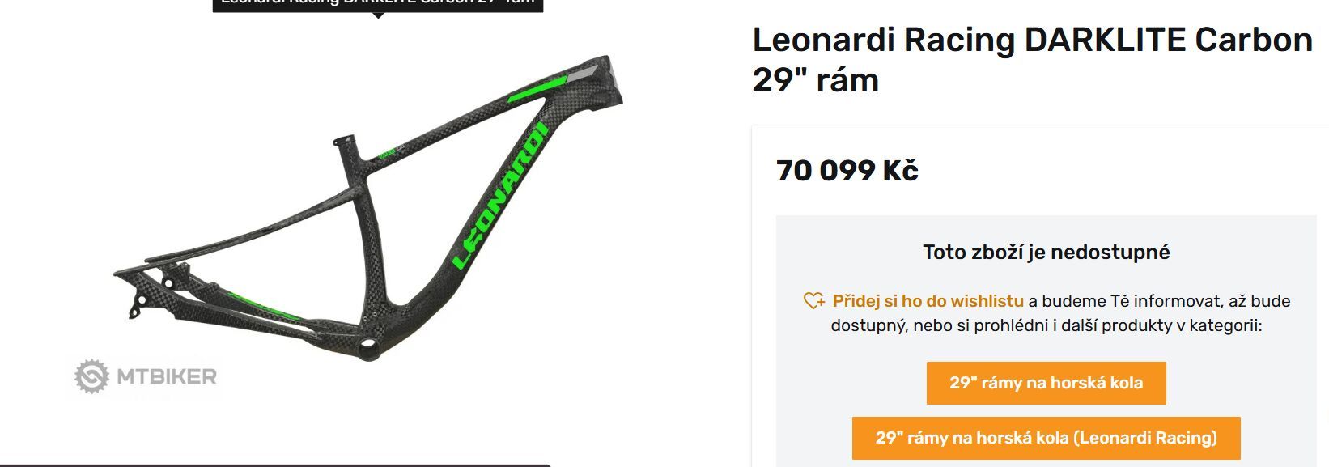1329x467 pixels.
Task: Click the product title Leonardi Racing DARKLITE Carbon
Action: tap(1032, 60)
